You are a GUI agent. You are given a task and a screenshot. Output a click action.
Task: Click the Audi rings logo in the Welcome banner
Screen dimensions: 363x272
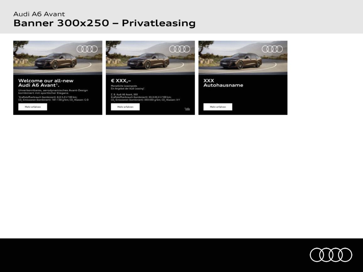[x=87, y=49]
